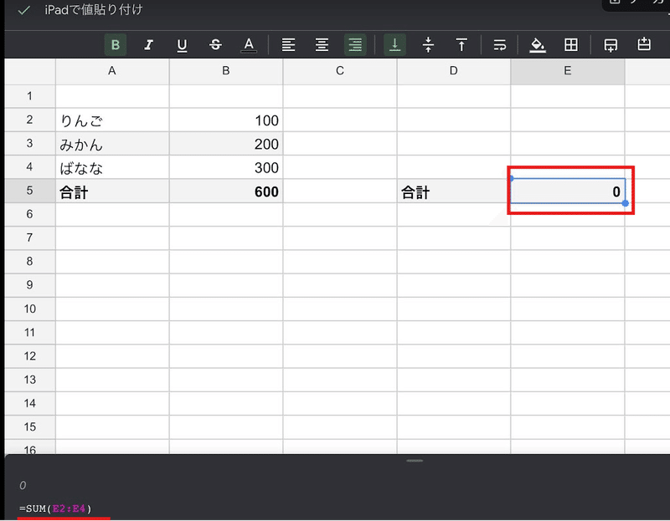Align text to the right
The width and height of the screenshot is (670, 521).
pos(355,44)
